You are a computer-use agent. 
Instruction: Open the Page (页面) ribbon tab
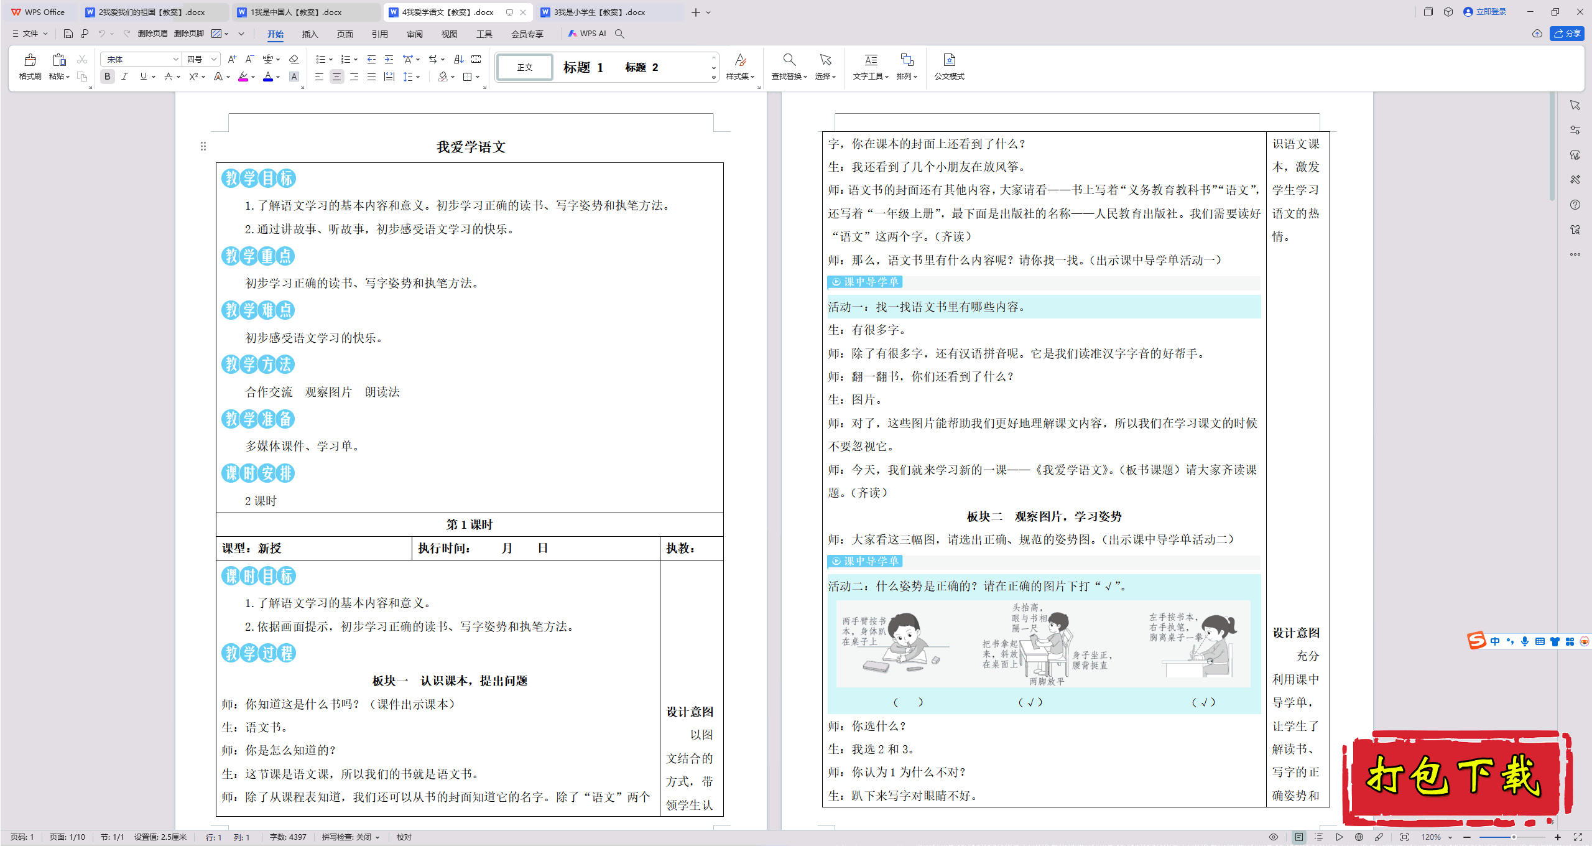coord(345,34)
